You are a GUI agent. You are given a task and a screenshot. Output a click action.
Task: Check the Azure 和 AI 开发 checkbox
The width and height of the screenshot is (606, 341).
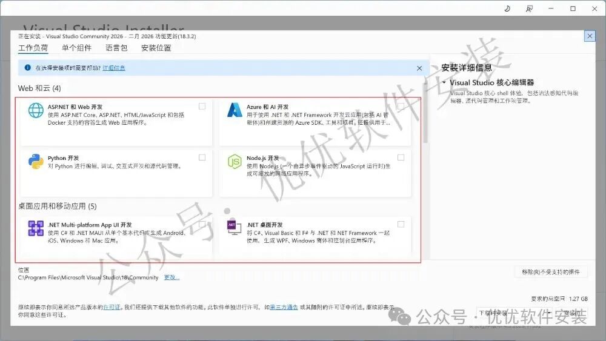point(401,107)
